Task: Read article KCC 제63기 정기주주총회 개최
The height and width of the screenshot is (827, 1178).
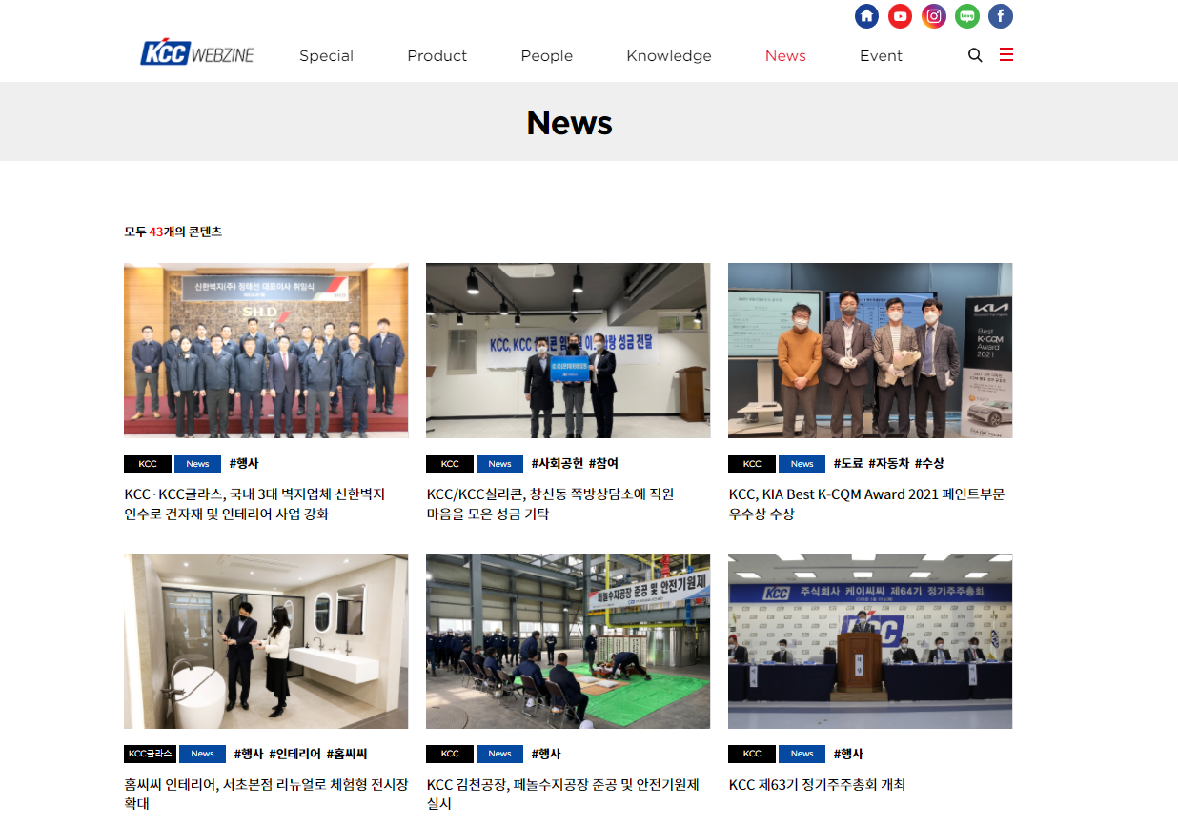Action: pyautogui.click(x=817, y=785)
